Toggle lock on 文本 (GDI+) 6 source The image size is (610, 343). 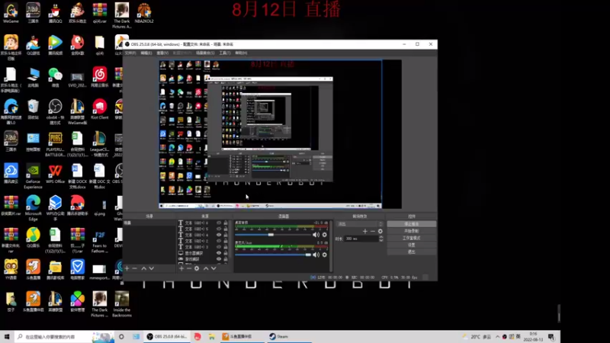pyautogui.click(x=226, y=223)
